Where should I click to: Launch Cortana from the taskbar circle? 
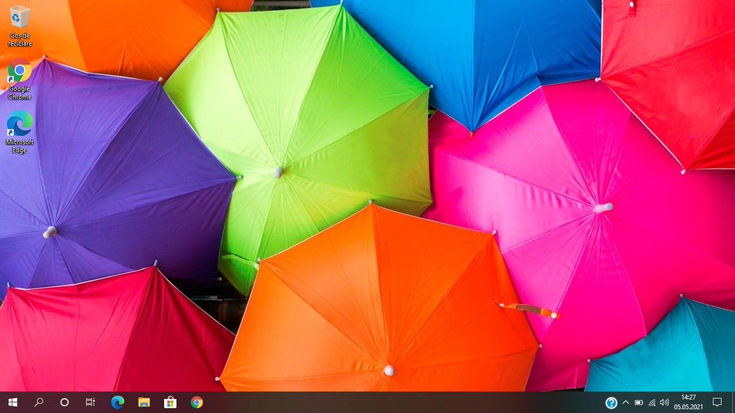pyautogui.click(x=64, y=402)
